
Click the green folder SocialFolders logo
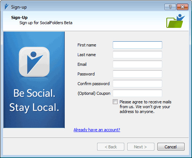176,21
